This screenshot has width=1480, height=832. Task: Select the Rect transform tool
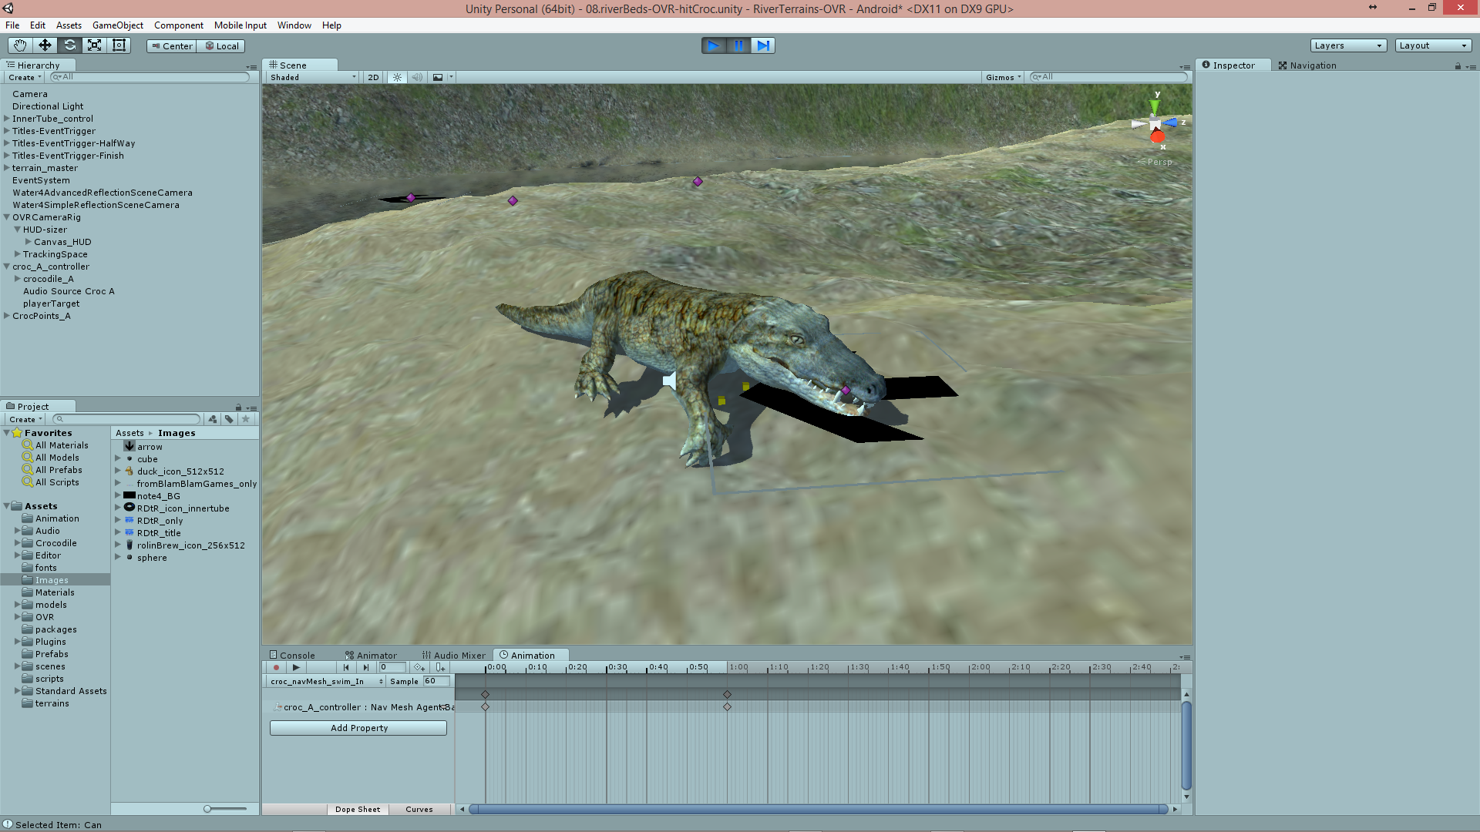[x=119, y=45]
